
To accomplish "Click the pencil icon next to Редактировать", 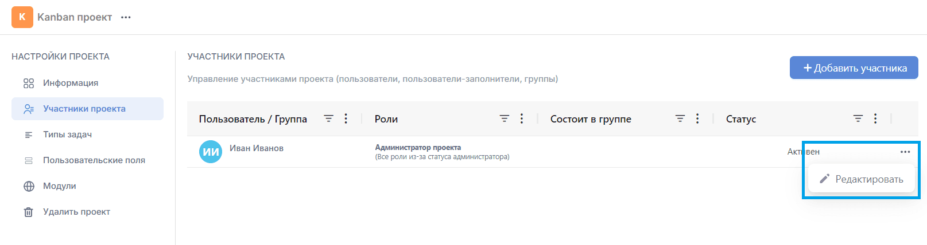I will (824, 179).
